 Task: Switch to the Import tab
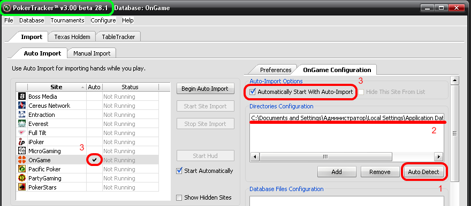pos(32,37)
